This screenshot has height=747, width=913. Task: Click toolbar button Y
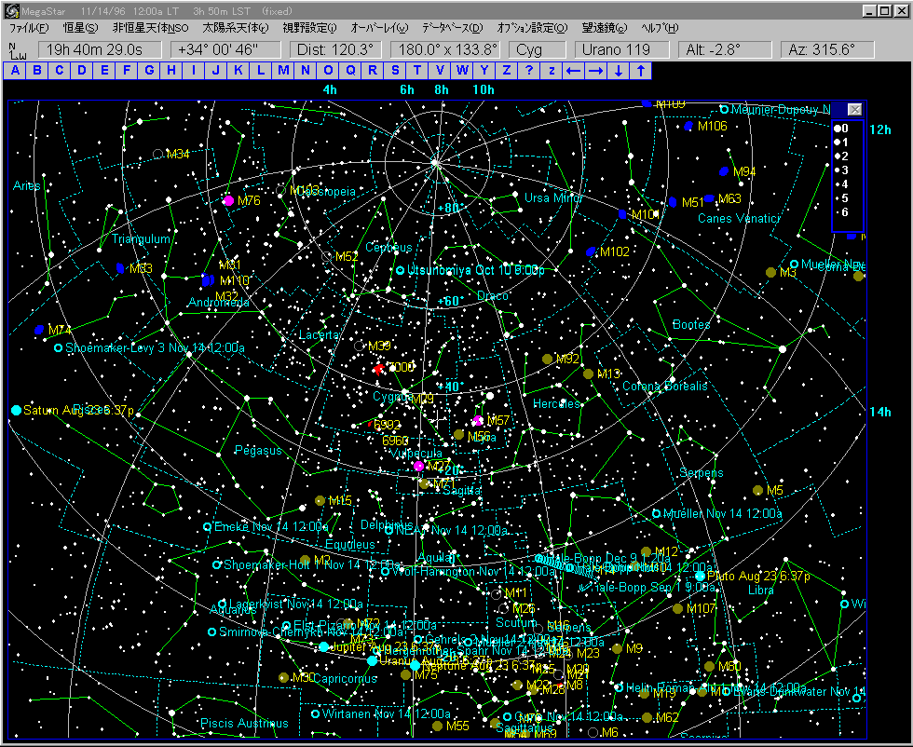click(484, 71)
